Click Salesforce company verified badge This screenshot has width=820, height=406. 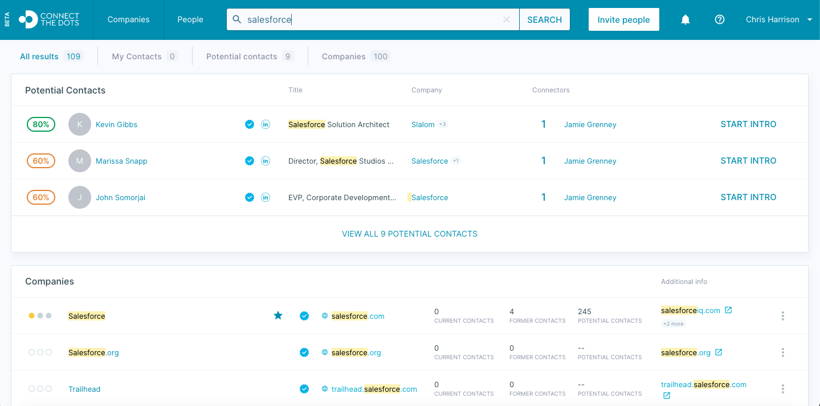(304, 316)
